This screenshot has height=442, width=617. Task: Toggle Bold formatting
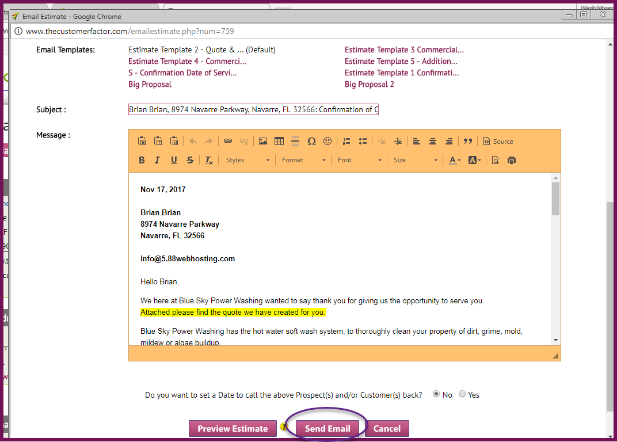(142, 160)
